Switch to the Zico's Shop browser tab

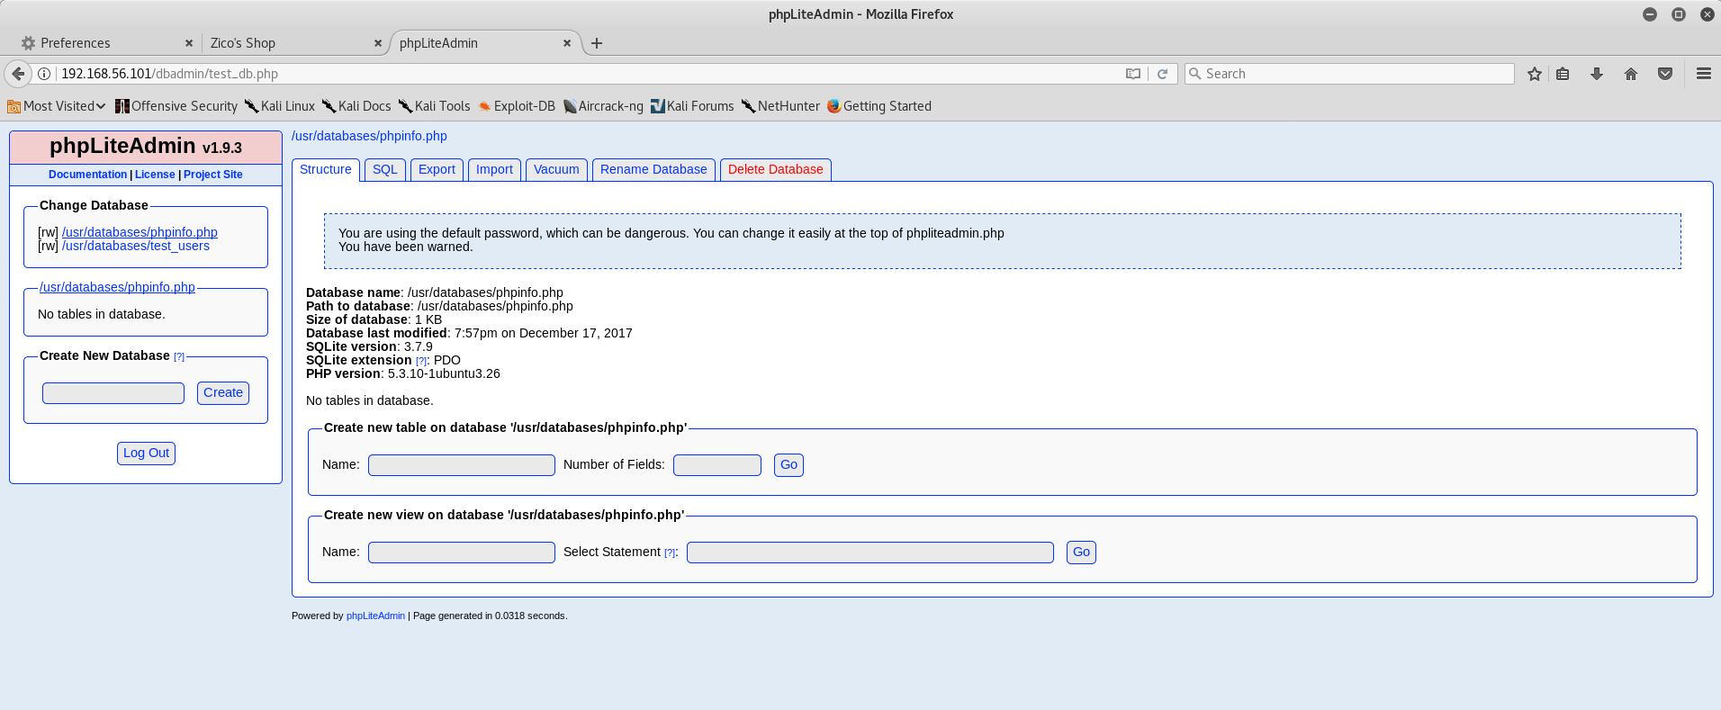click(288, 43)
